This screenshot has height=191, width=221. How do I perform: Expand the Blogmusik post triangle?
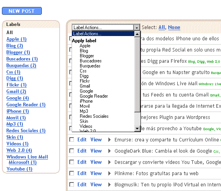coord(110,184)
